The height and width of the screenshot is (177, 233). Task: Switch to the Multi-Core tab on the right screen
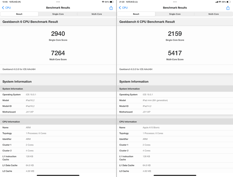click(213, 14)
